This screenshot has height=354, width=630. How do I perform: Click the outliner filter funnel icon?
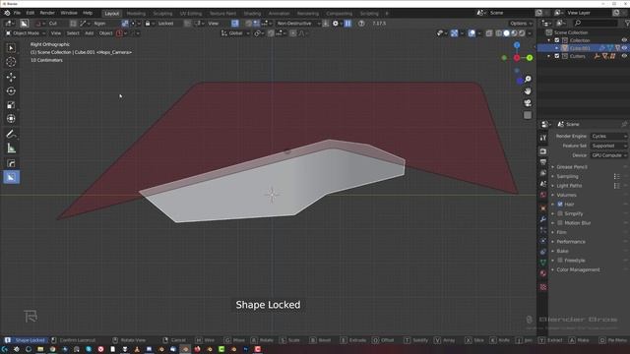tap(627, 24)
